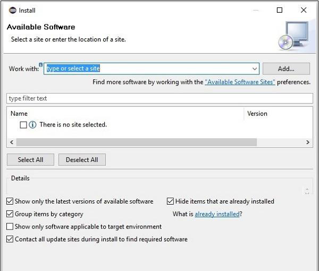Close the Install dialog
Viewport: 319px width, 271px height.
point(304,10)
